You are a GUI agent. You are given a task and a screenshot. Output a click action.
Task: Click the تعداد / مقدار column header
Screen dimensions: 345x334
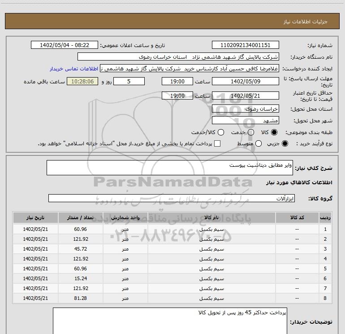click(x=80, y=218)
